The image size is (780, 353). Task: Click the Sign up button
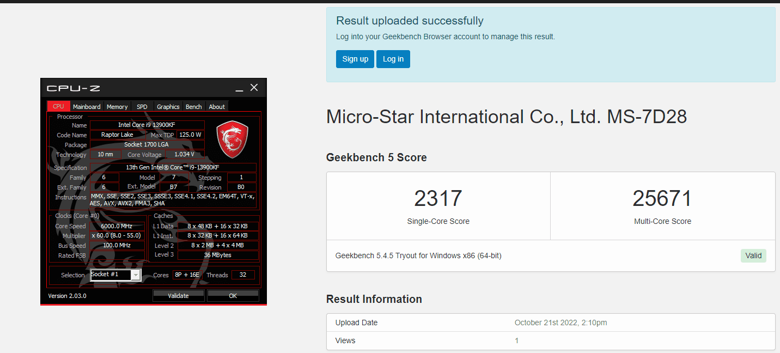(355, 59)
